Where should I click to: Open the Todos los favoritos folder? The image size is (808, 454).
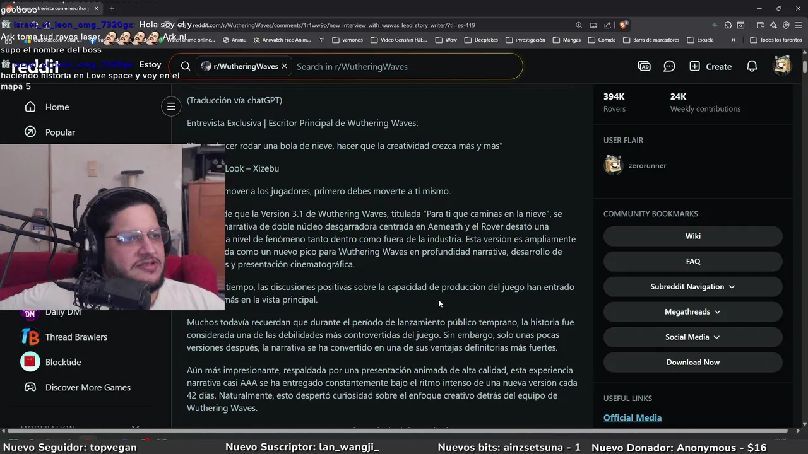click(776, 40)
